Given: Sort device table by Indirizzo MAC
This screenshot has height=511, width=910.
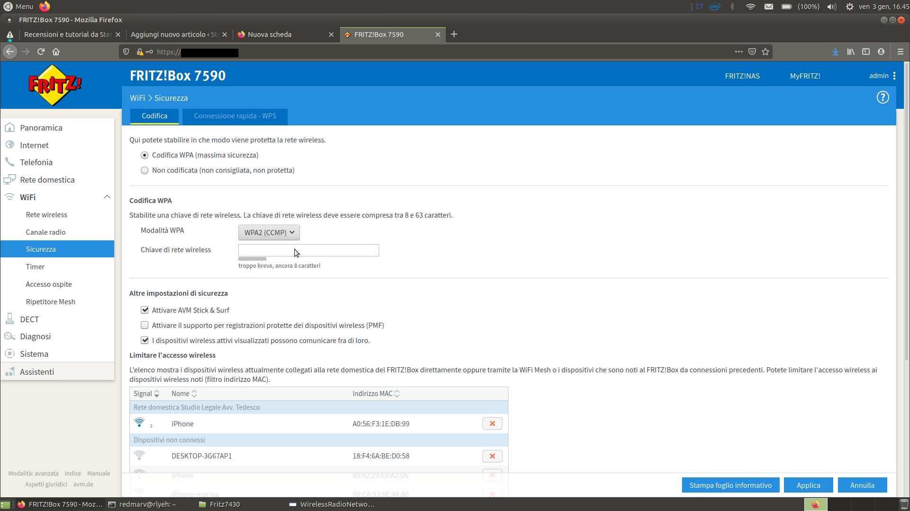Looking at the screenshot, I should (x=376, y=394).
